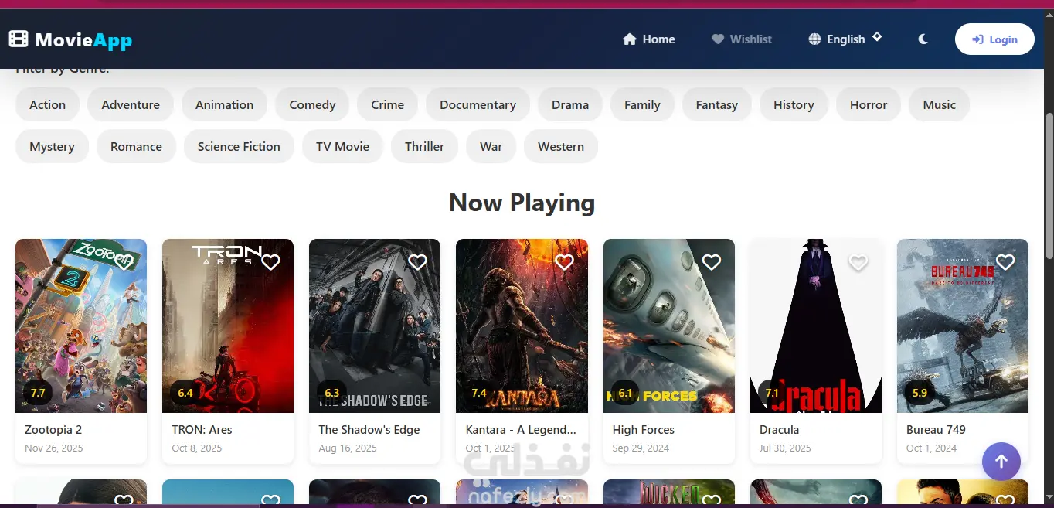This screenshot has width=1054, height=508.
Task: Open the Wishlist page
Action: (742, 39)
